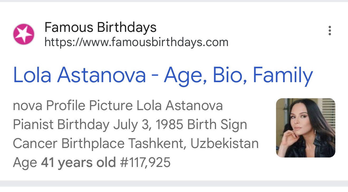Click 'Age' label before 41 years old
Viewport: 348px width, 192px height.
(x=25, y=163)
